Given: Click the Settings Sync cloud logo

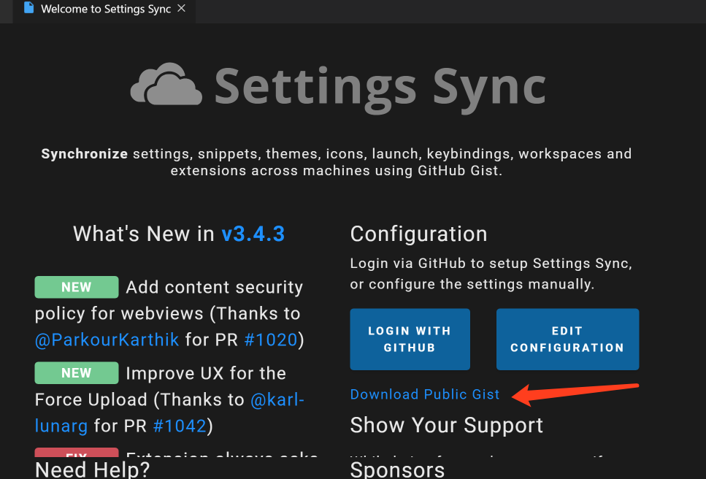Looking at the screenshot, I should pyautogui.click(x=166, y=85).
